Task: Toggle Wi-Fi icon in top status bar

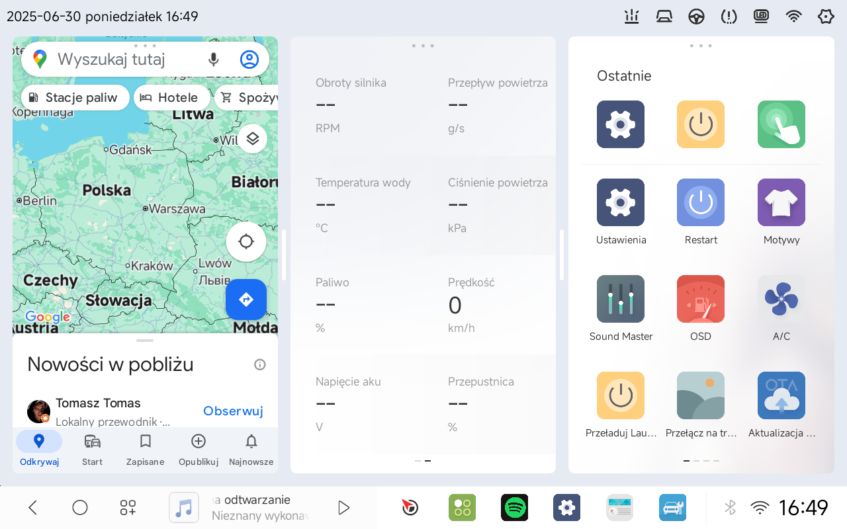Action: (793, 17)
